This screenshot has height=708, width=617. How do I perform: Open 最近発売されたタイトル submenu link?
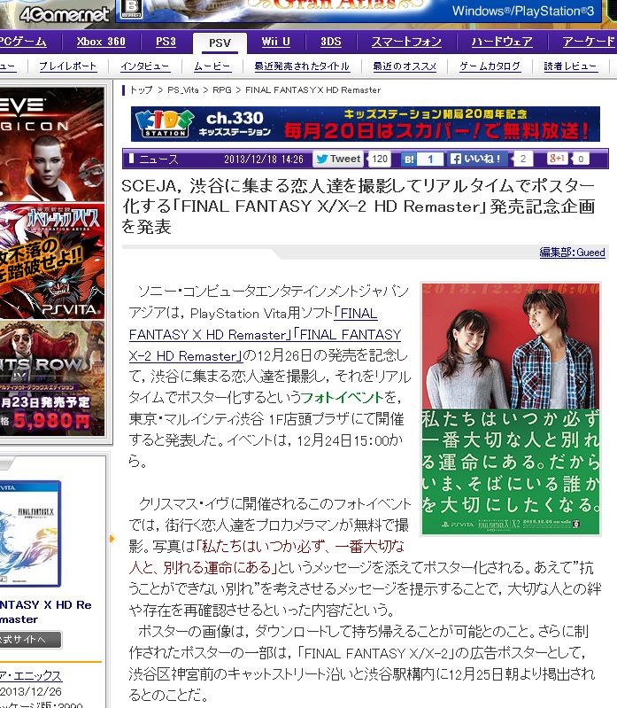click(302, 66)
